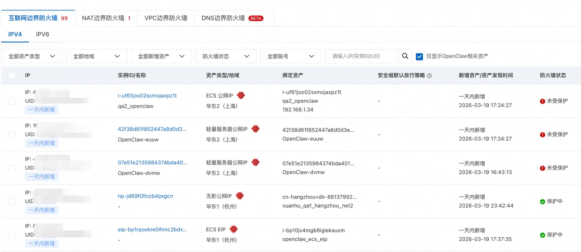Click the search magnifier icon
The image size is (581, 252).
coord(405,56)
